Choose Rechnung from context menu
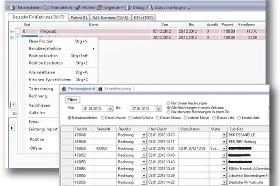The height and width of the screenshot is (186, 280). click(x=38, y=96)
